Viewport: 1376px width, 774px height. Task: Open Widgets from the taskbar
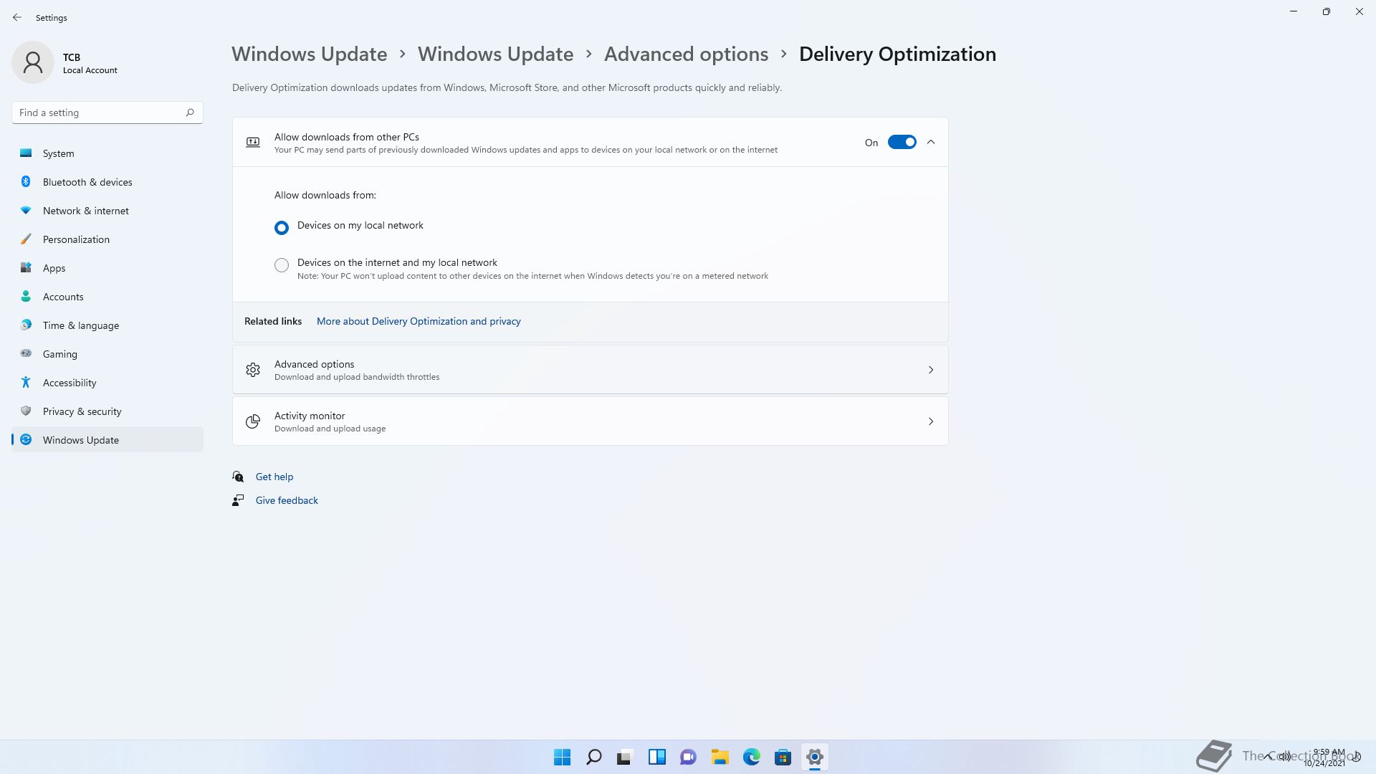[656, 757]
